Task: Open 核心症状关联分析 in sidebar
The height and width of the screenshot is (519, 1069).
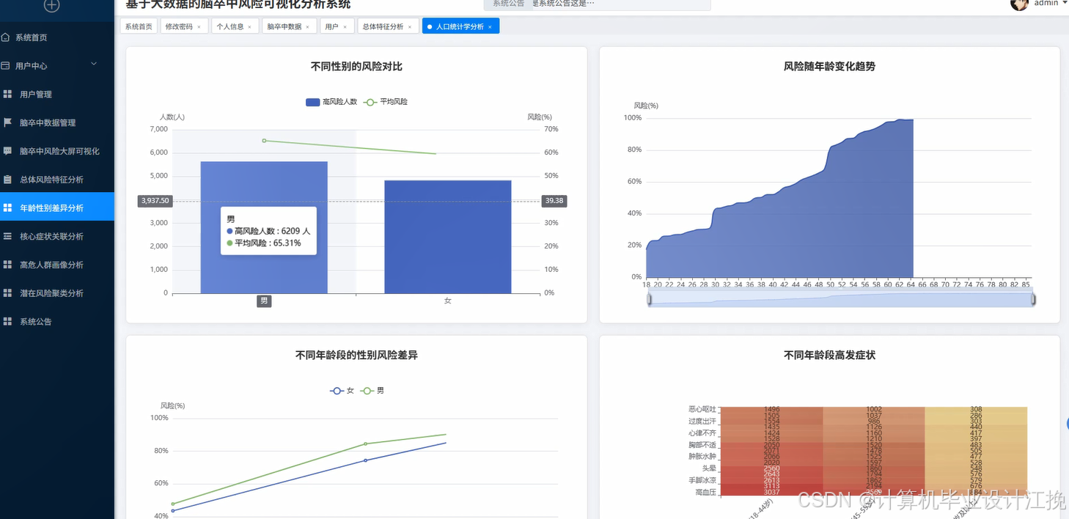Action: [x=57, y=236]
